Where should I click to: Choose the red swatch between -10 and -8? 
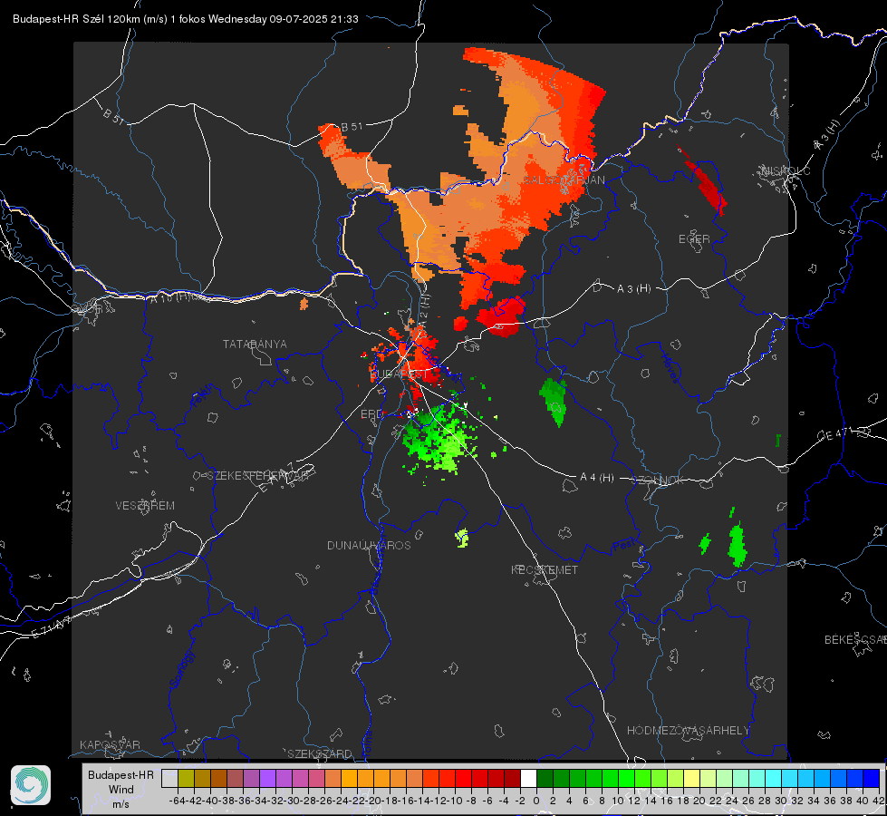[463, 778]
